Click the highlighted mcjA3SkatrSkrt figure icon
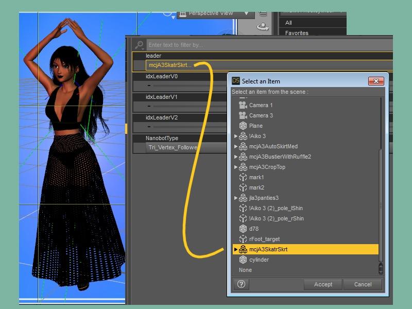The height and width of the screenshot is (309, 412). [x=243, y=249]
